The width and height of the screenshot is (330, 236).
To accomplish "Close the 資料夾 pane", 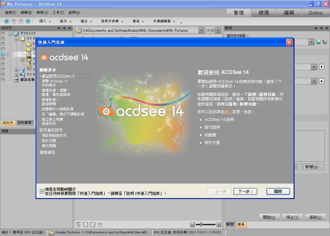I will 70,28.
